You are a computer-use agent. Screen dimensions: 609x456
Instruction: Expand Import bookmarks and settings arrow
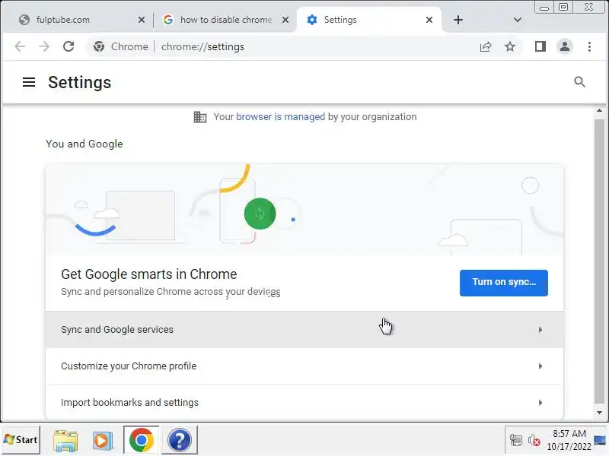pyautogui.click(x=540, y=403)
